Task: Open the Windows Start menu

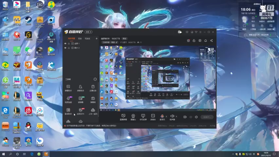Action: point(3,154)
